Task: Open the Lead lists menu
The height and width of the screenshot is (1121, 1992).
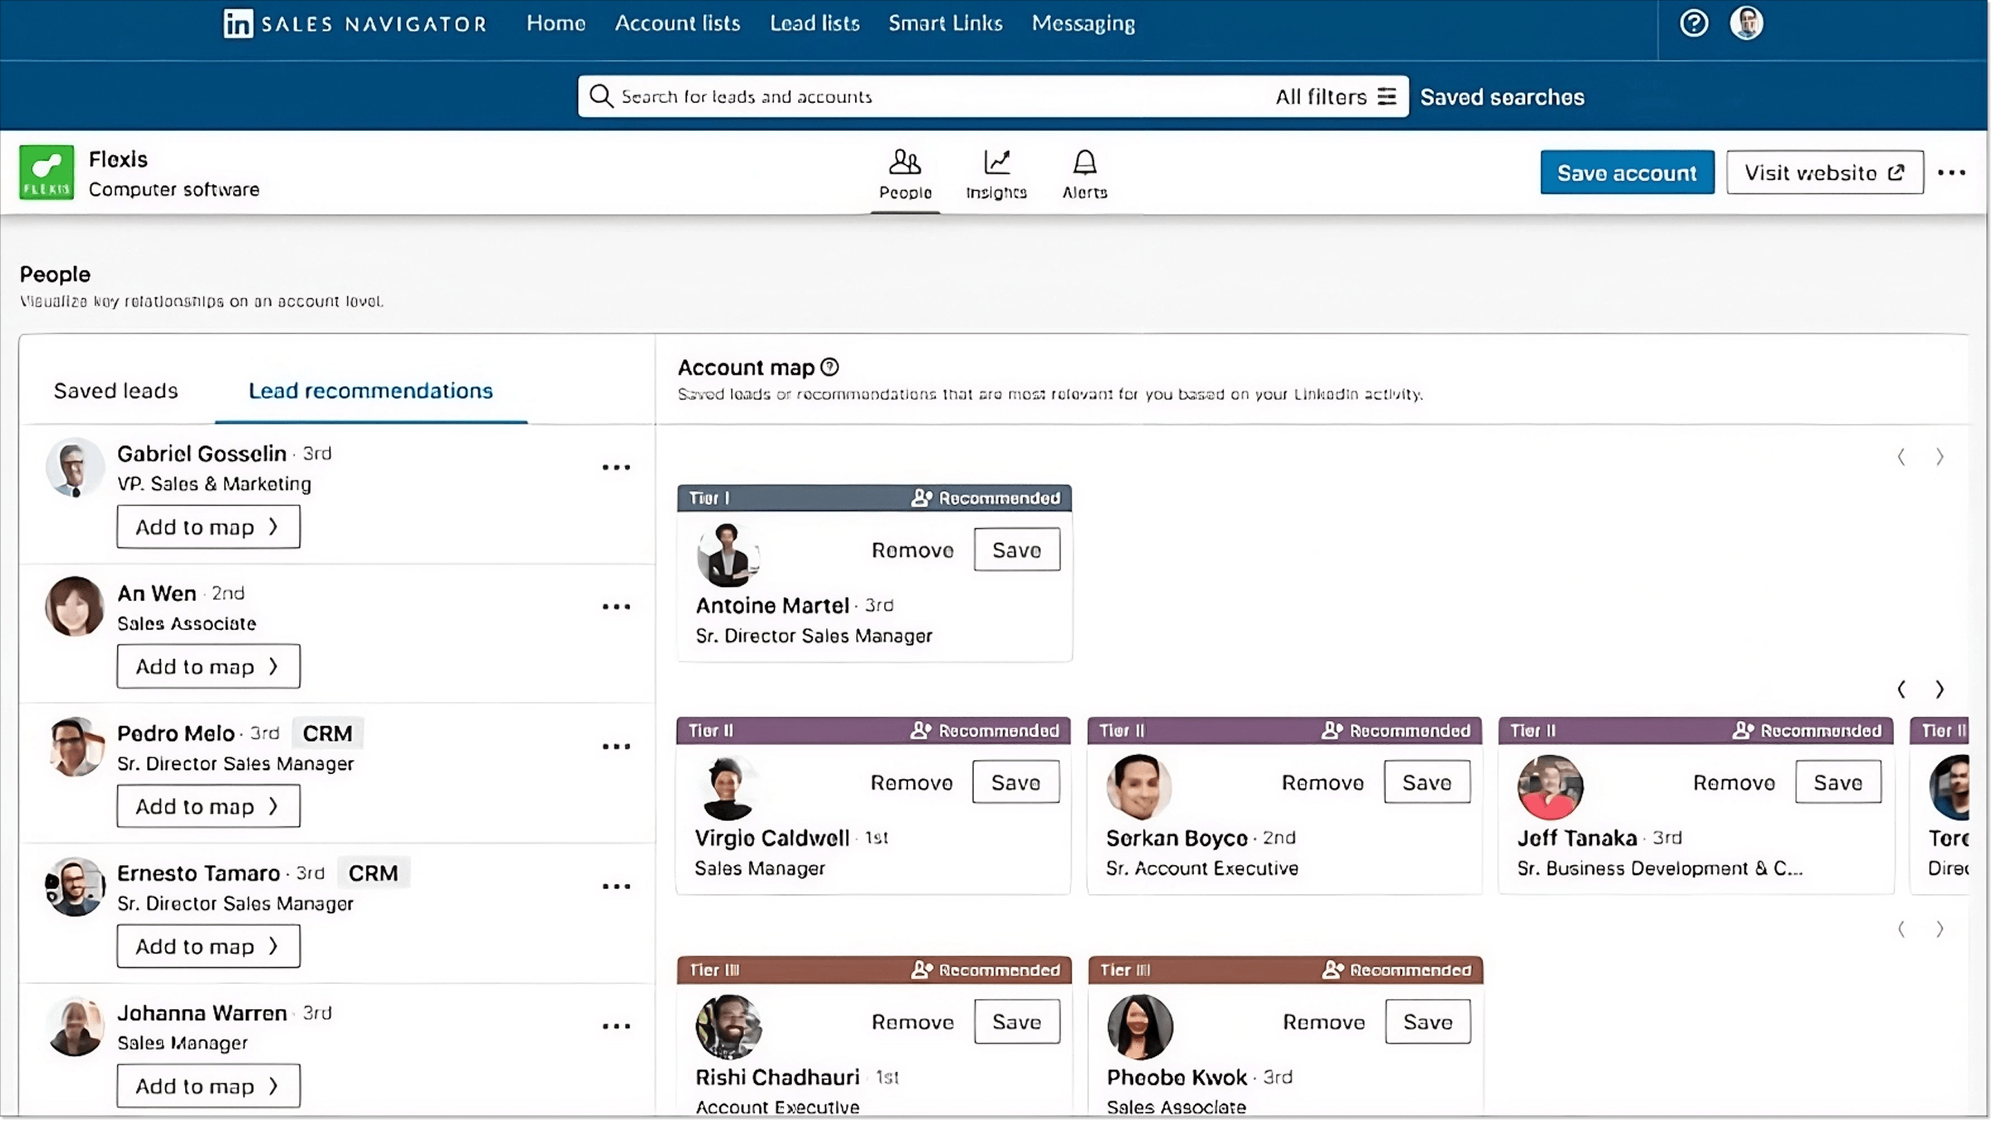Action: (815, 23)
